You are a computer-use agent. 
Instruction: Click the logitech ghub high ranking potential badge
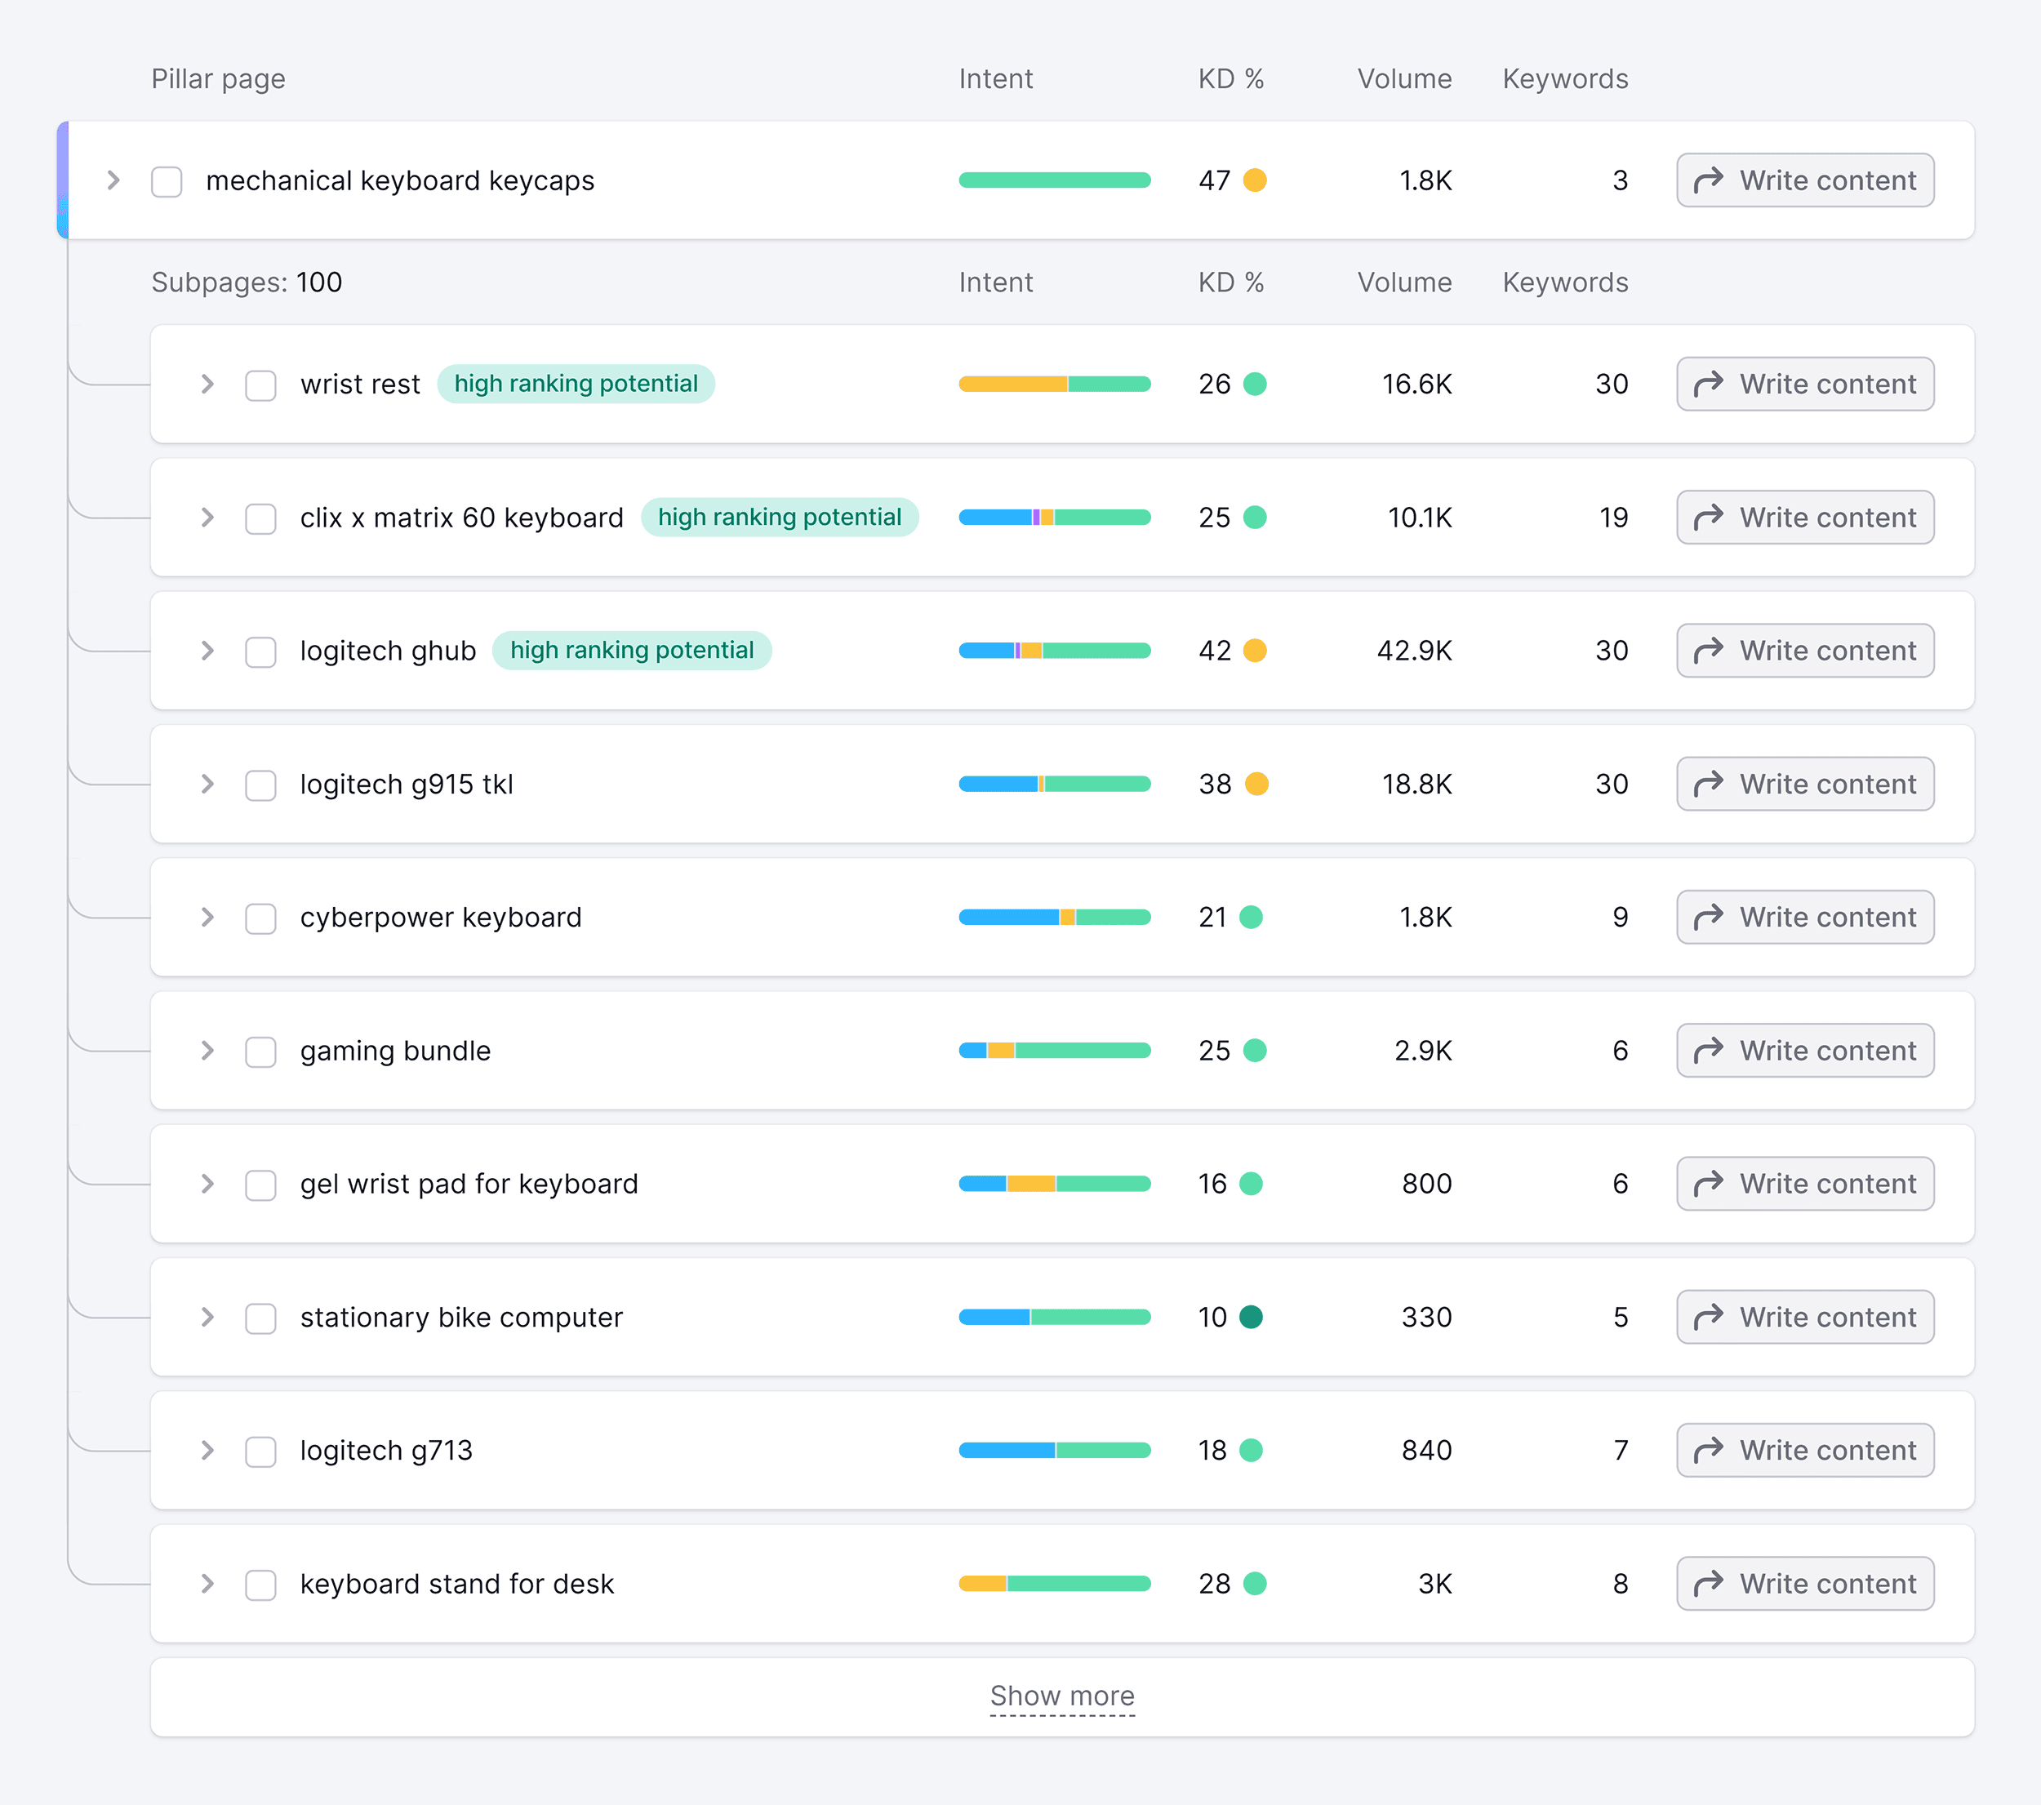(632, 651)
